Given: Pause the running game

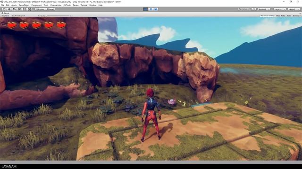Looking at the screenshot, I should tap(151, 9).
